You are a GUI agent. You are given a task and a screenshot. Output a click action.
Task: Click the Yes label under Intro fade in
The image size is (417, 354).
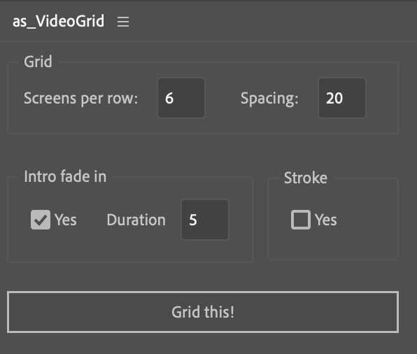pos(66,220)
